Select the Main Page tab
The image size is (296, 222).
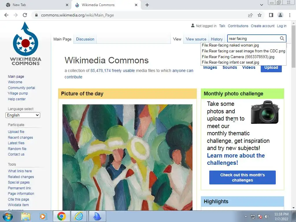[62, 39]
